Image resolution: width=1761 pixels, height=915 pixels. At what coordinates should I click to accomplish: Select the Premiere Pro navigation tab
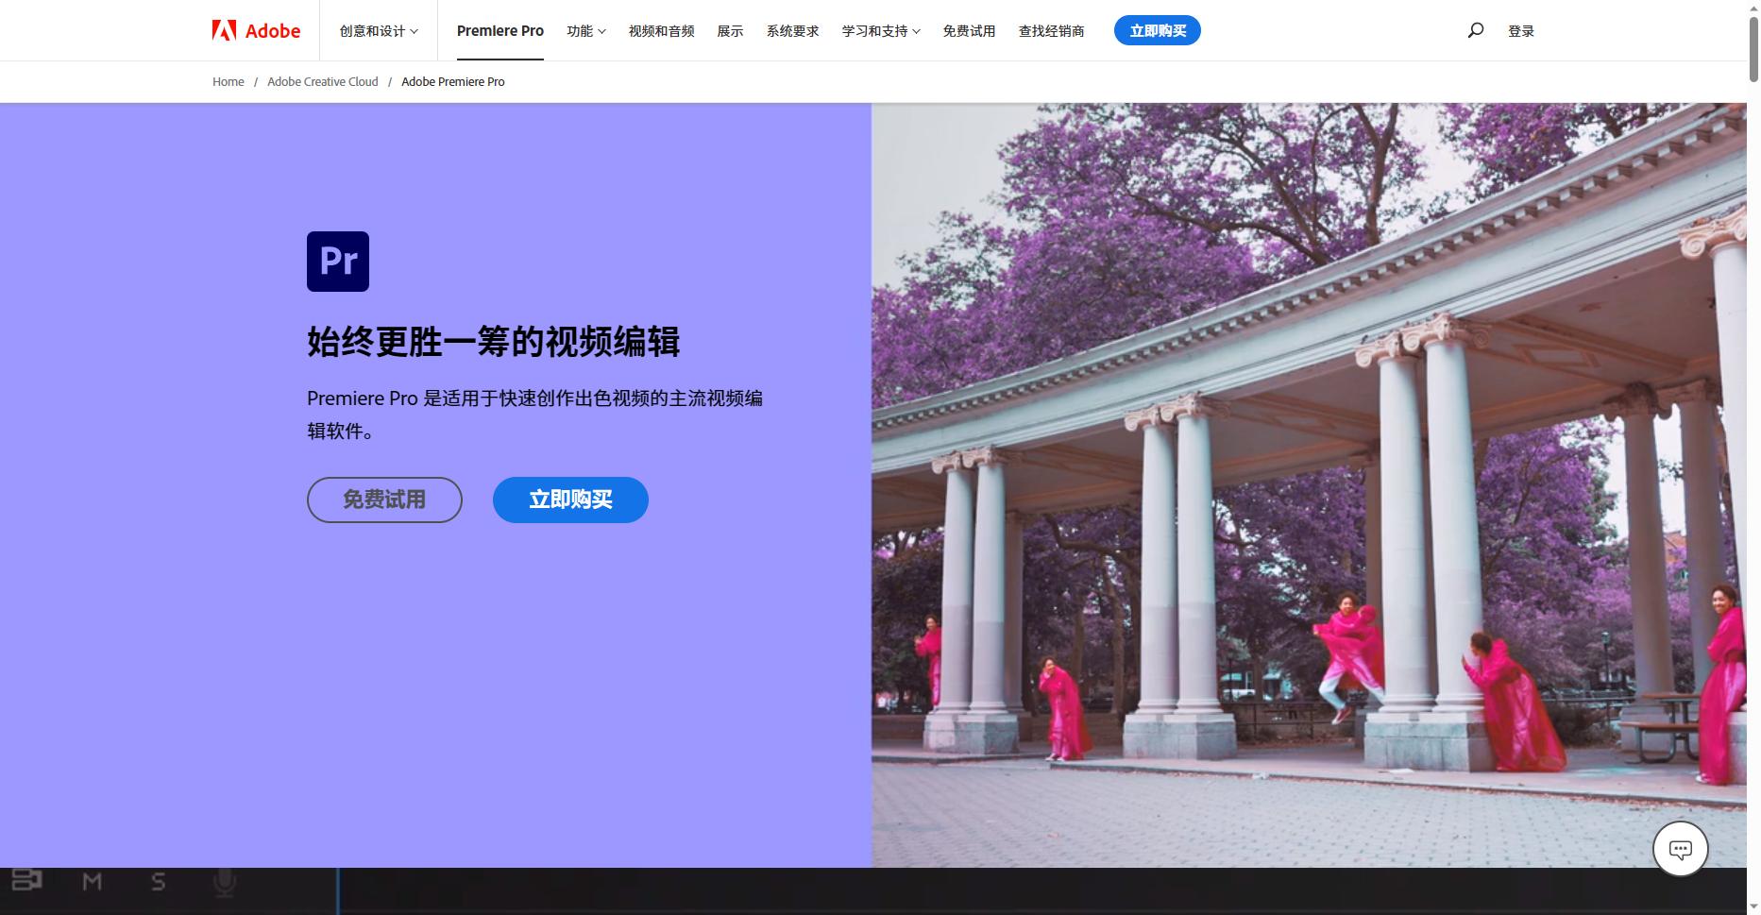(500, 29)
